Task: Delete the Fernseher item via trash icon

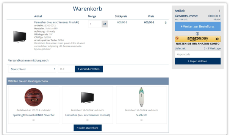Action: pyautogui.click(x=166, y=23)
